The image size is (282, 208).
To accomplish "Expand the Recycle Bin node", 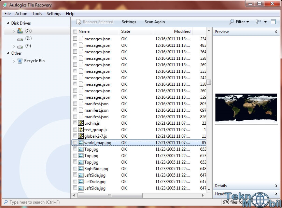I will (14, 61).
